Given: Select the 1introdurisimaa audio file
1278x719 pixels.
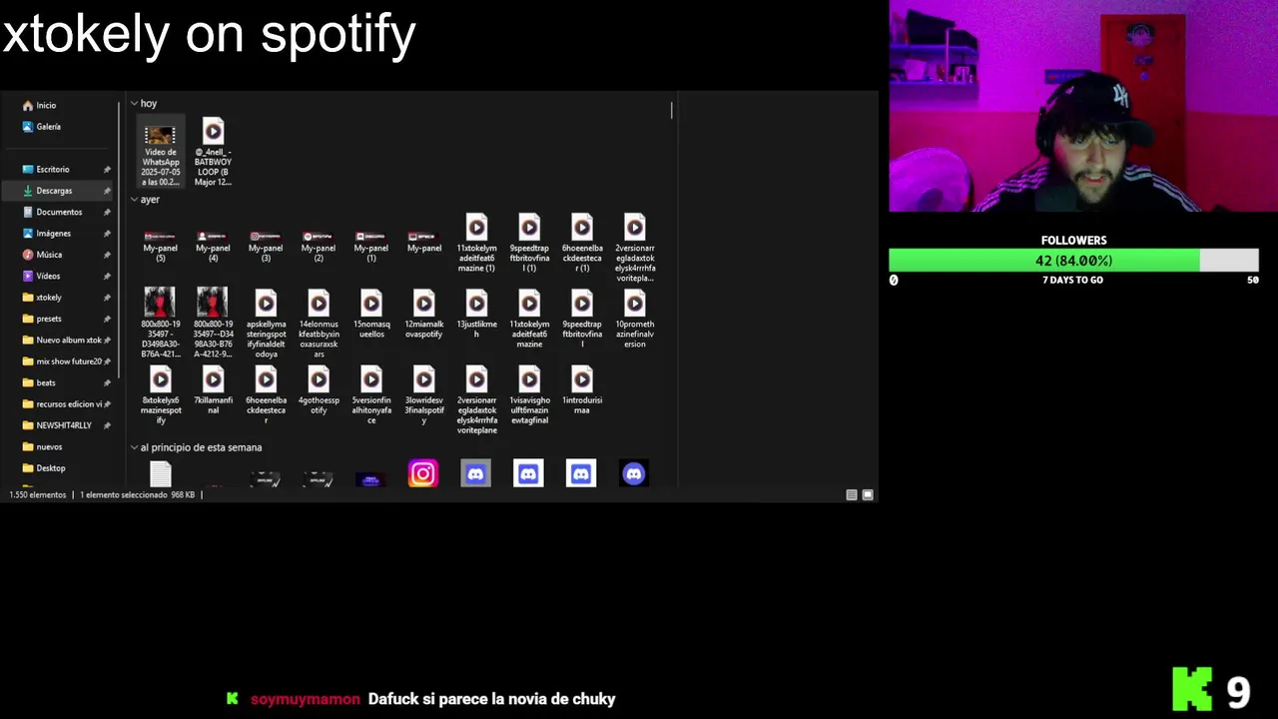Looking at the screenshot, I should click(582, 390).
